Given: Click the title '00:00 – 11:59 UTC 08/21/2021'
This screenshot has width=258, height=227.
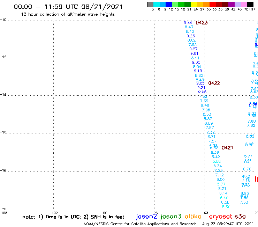Looking at the screenshot, I should point(68,7).
